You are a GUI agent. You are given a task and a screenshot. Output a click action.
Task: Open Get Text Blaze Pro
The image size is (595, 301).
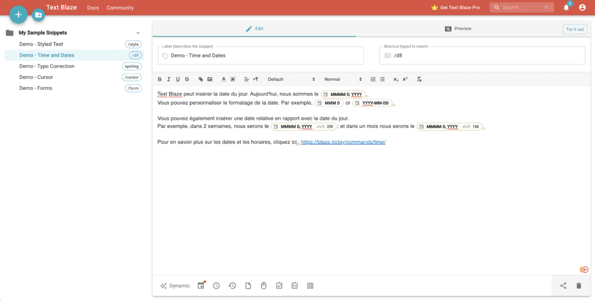[456, 8]
